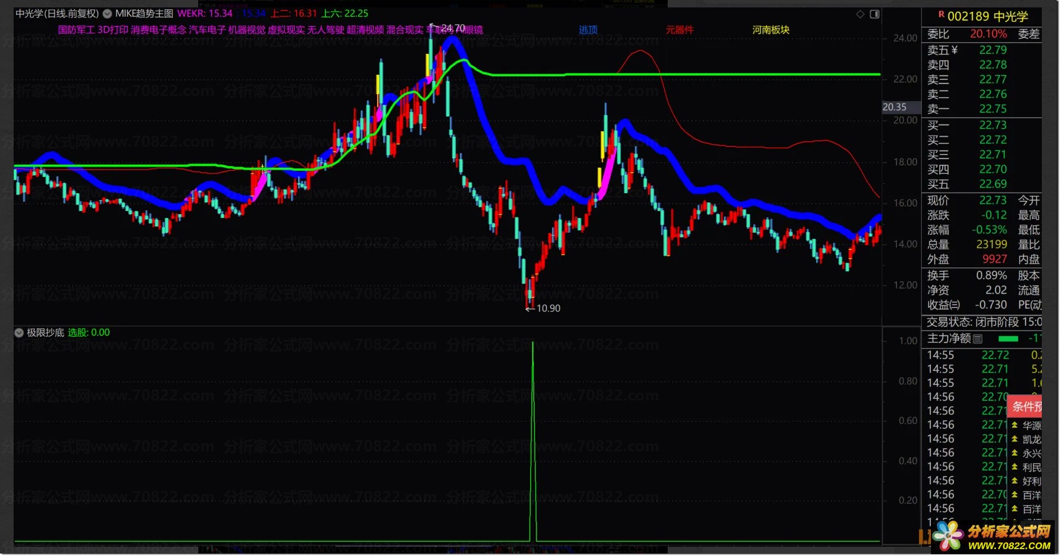Screen dimensions: 1061x556
Task: Click the WEKR: 15.34 indicator value
Action: (x=204, y=14)
